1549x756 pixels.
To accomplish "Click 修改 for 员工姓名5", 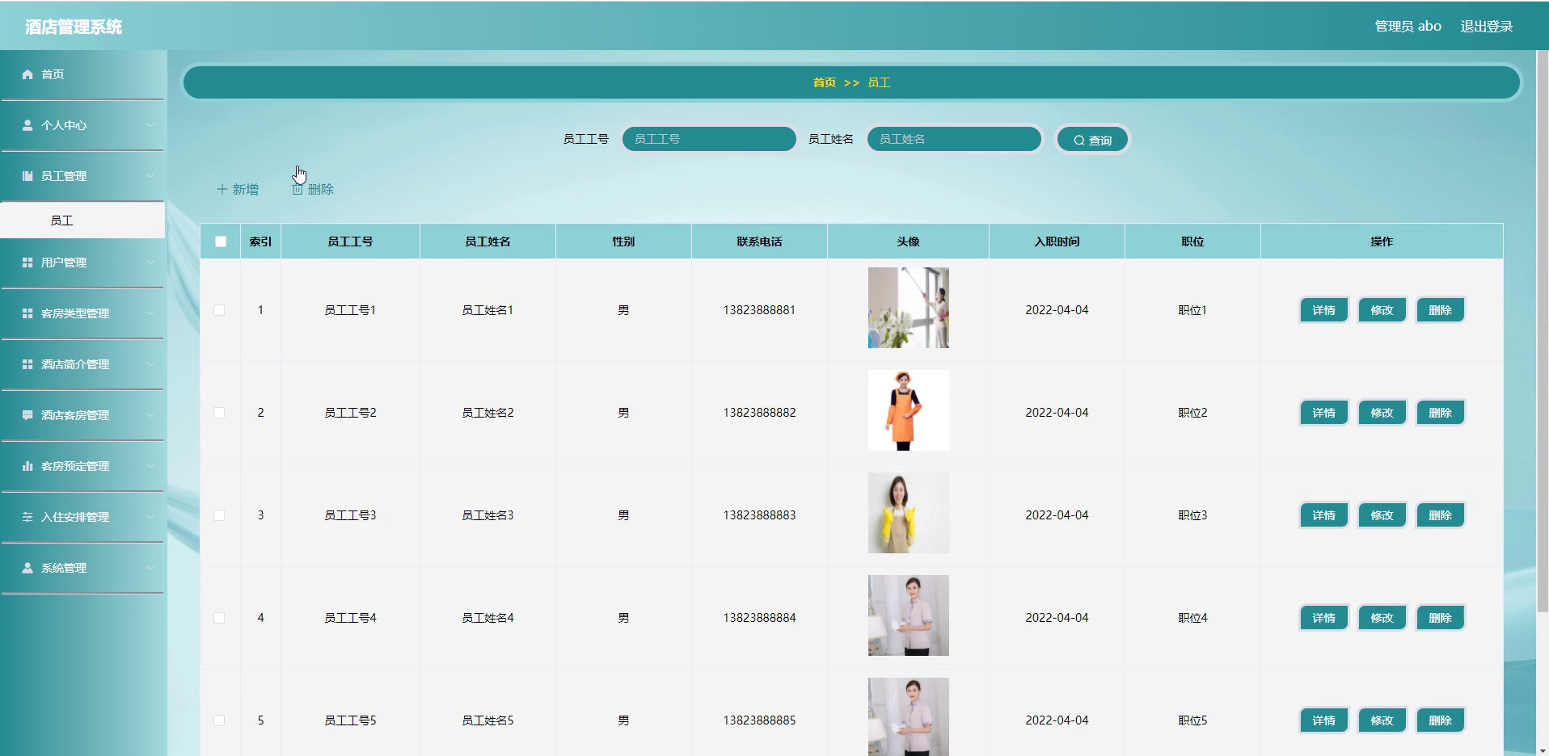I will pyautogui.click(x=1382, y=720).
